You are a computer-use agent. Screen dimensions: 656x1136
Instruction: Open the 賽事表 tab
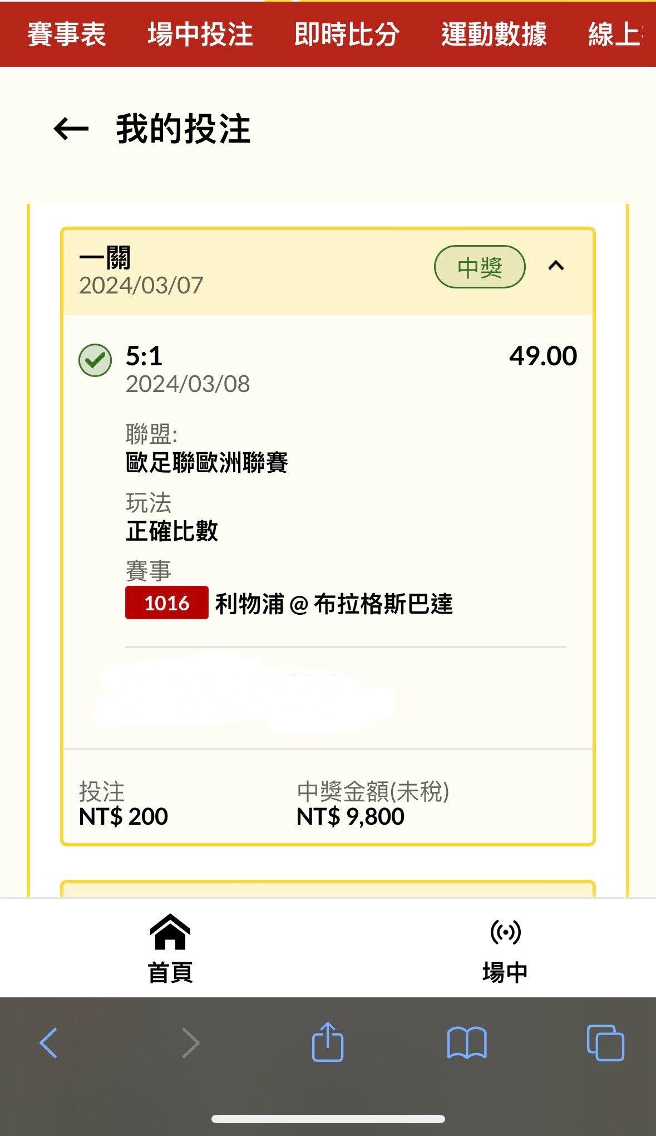pyautogui.click(x=67, y=35)
